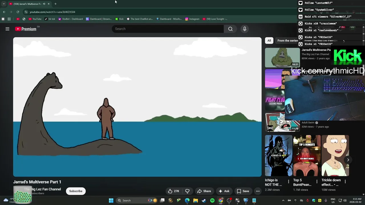Click the youtube.com address bar URL
Image resolution: width=365 pixels, height=205 pixels.
pos(52,12)
